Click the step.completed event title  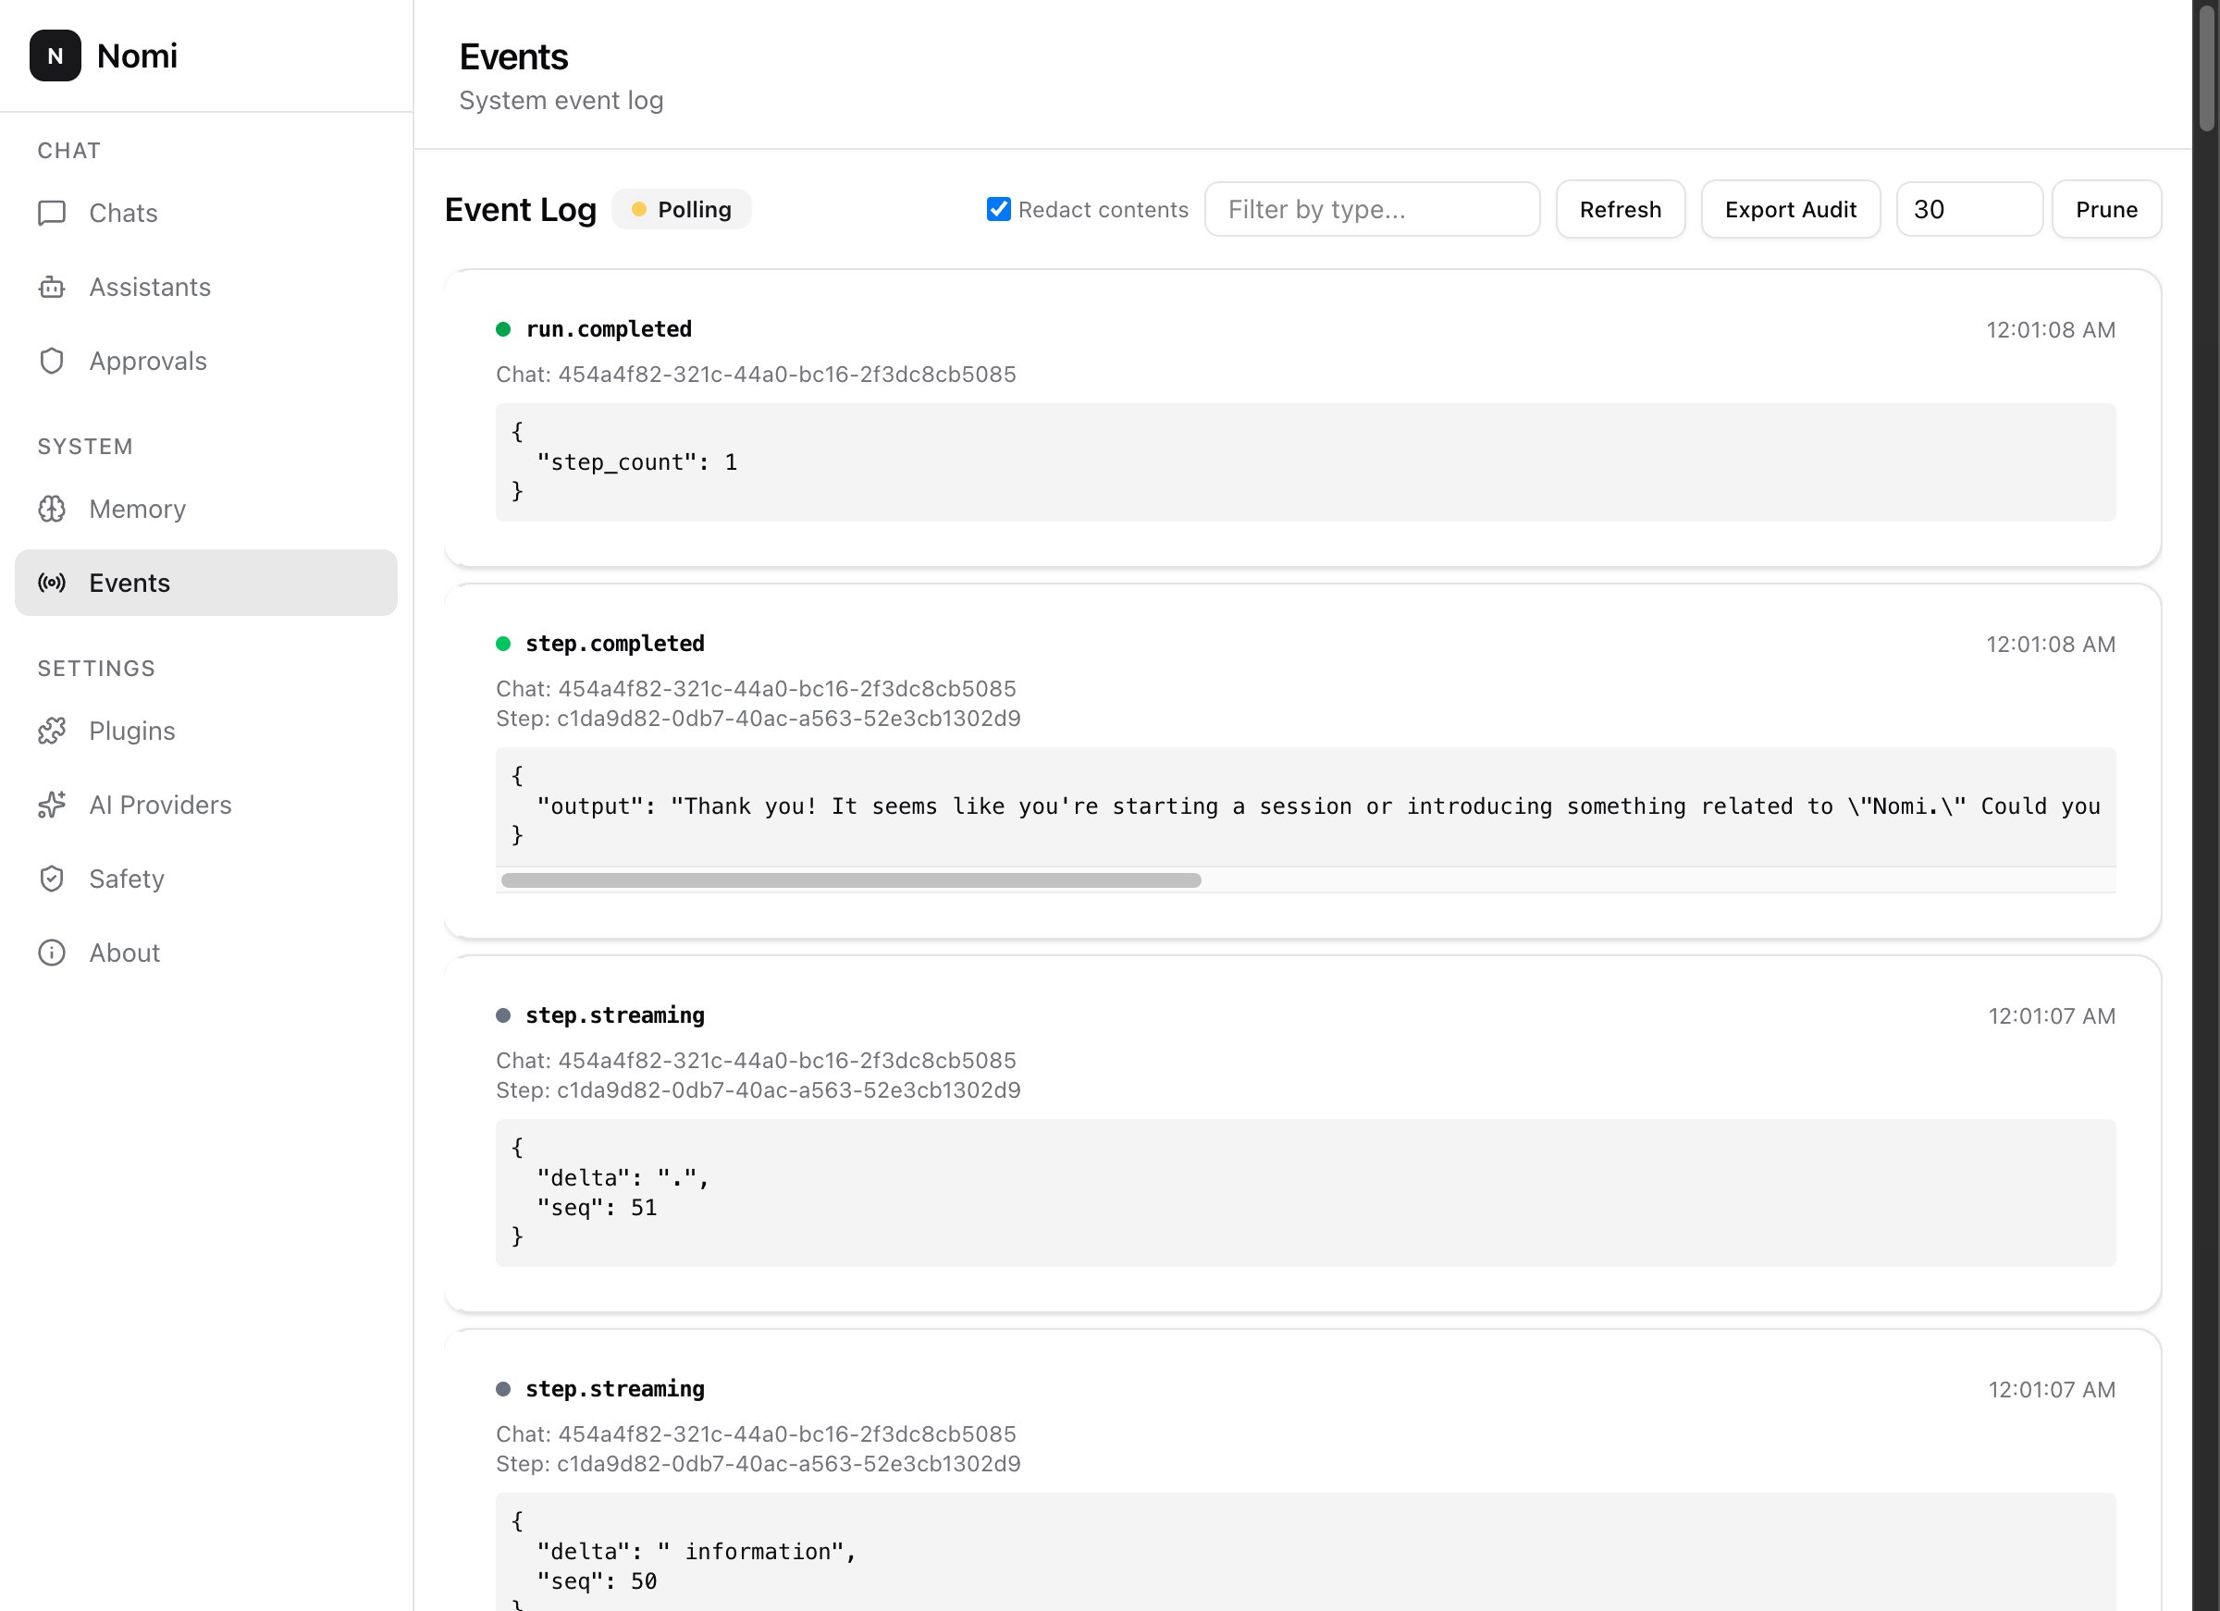point(615,644)
